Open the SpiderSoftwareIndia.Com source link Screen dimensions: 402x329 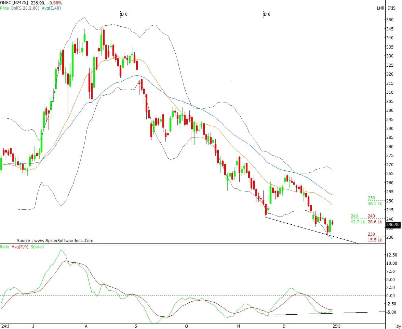[x=55, y=241]
